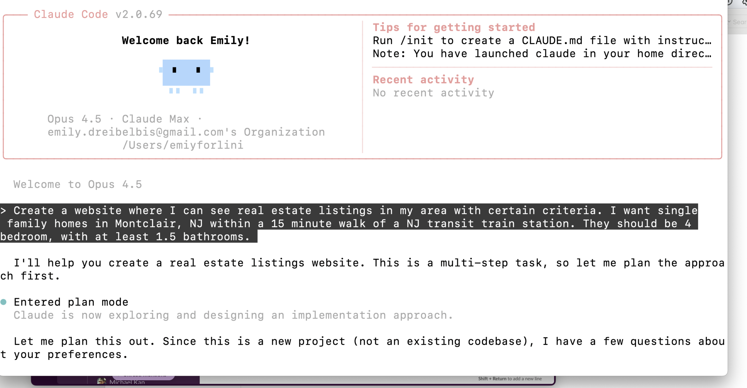747x388 pixels.
Task: Click the /Users/emiyforlini directory path
Action: [183, 145]
